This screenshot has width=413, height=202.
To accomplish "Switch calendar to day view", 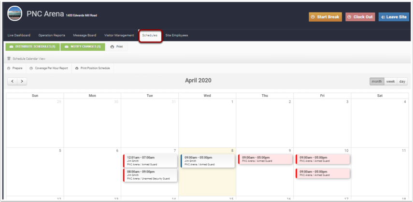I will coord(402,81).
